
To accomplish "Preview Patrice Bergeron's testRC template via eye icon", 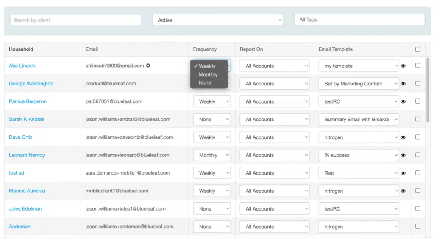I will pos(403,101).
